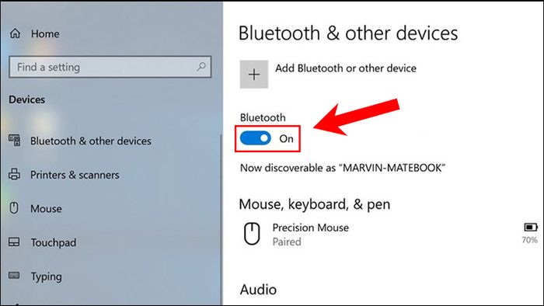This screenshot has width=544, height=306.
Task: Click the Touchpad sidebar icon
Action: [14, 242]
